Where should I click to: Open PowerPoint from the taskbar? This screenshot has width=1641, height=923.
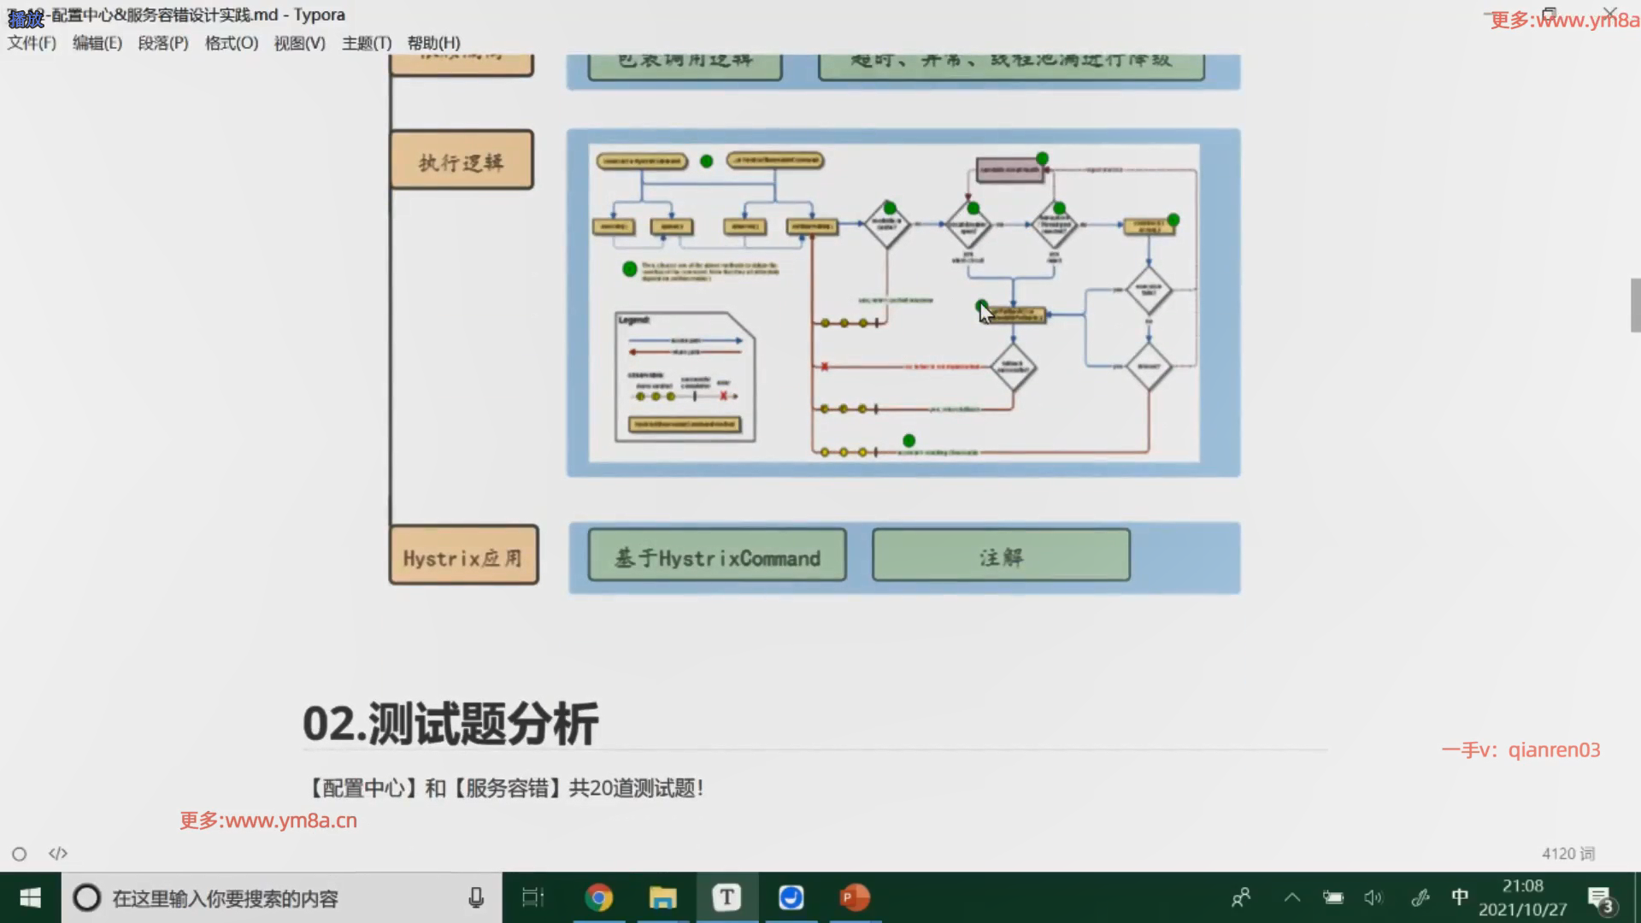click(x=855, y=897)
